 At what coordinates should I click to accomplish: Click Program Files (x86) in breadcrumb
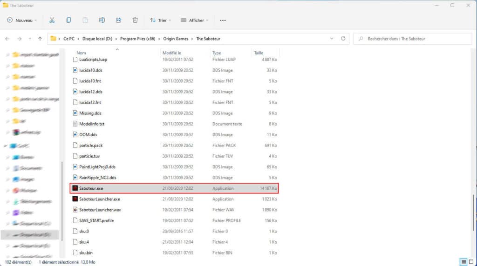137,39
